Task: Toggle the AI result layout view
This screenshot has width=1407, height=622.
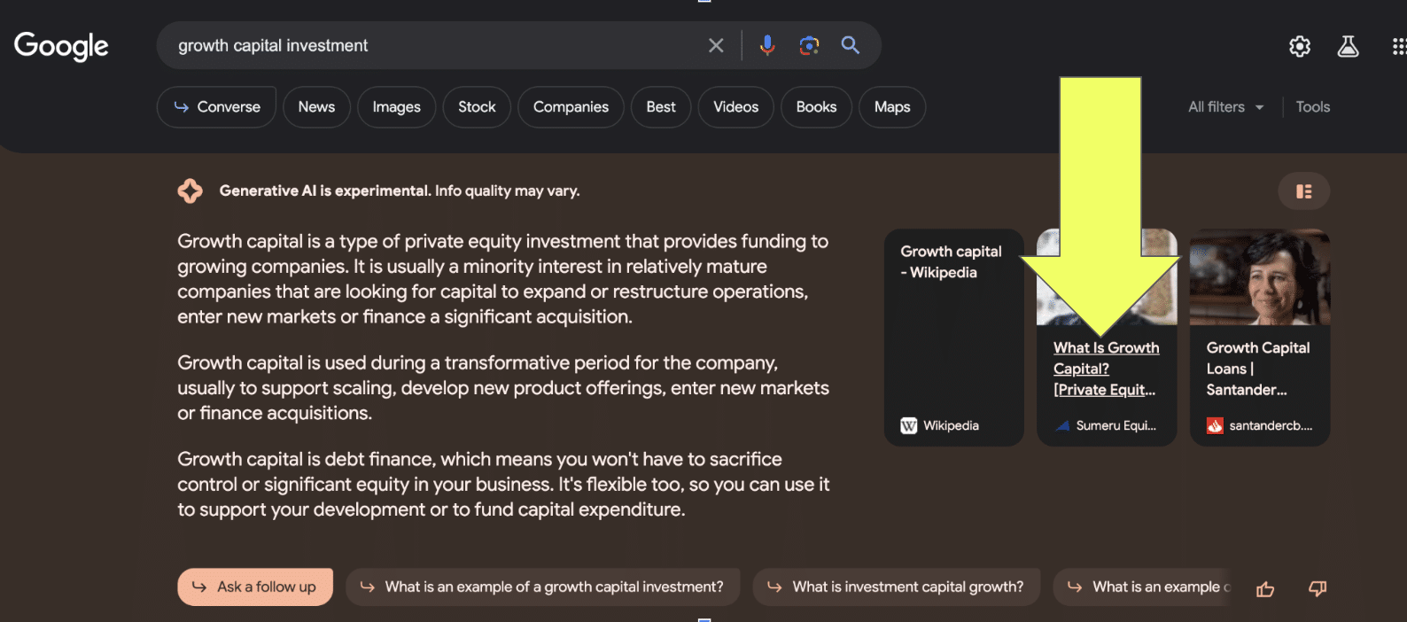Action: pos(1303,191)
